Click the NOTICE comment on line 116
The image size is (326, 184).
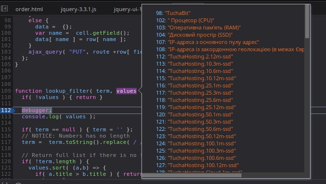coord(76,136)
